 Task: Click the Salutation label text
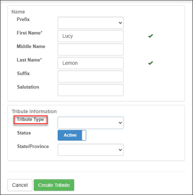[x=28, y=87]
